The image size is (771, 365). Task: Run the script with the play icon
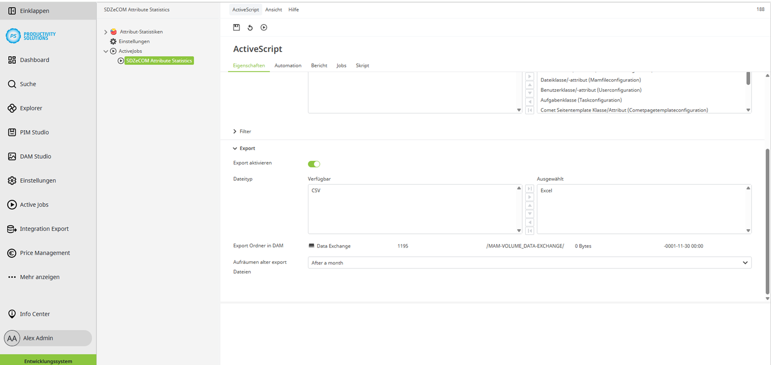point(264,28)
